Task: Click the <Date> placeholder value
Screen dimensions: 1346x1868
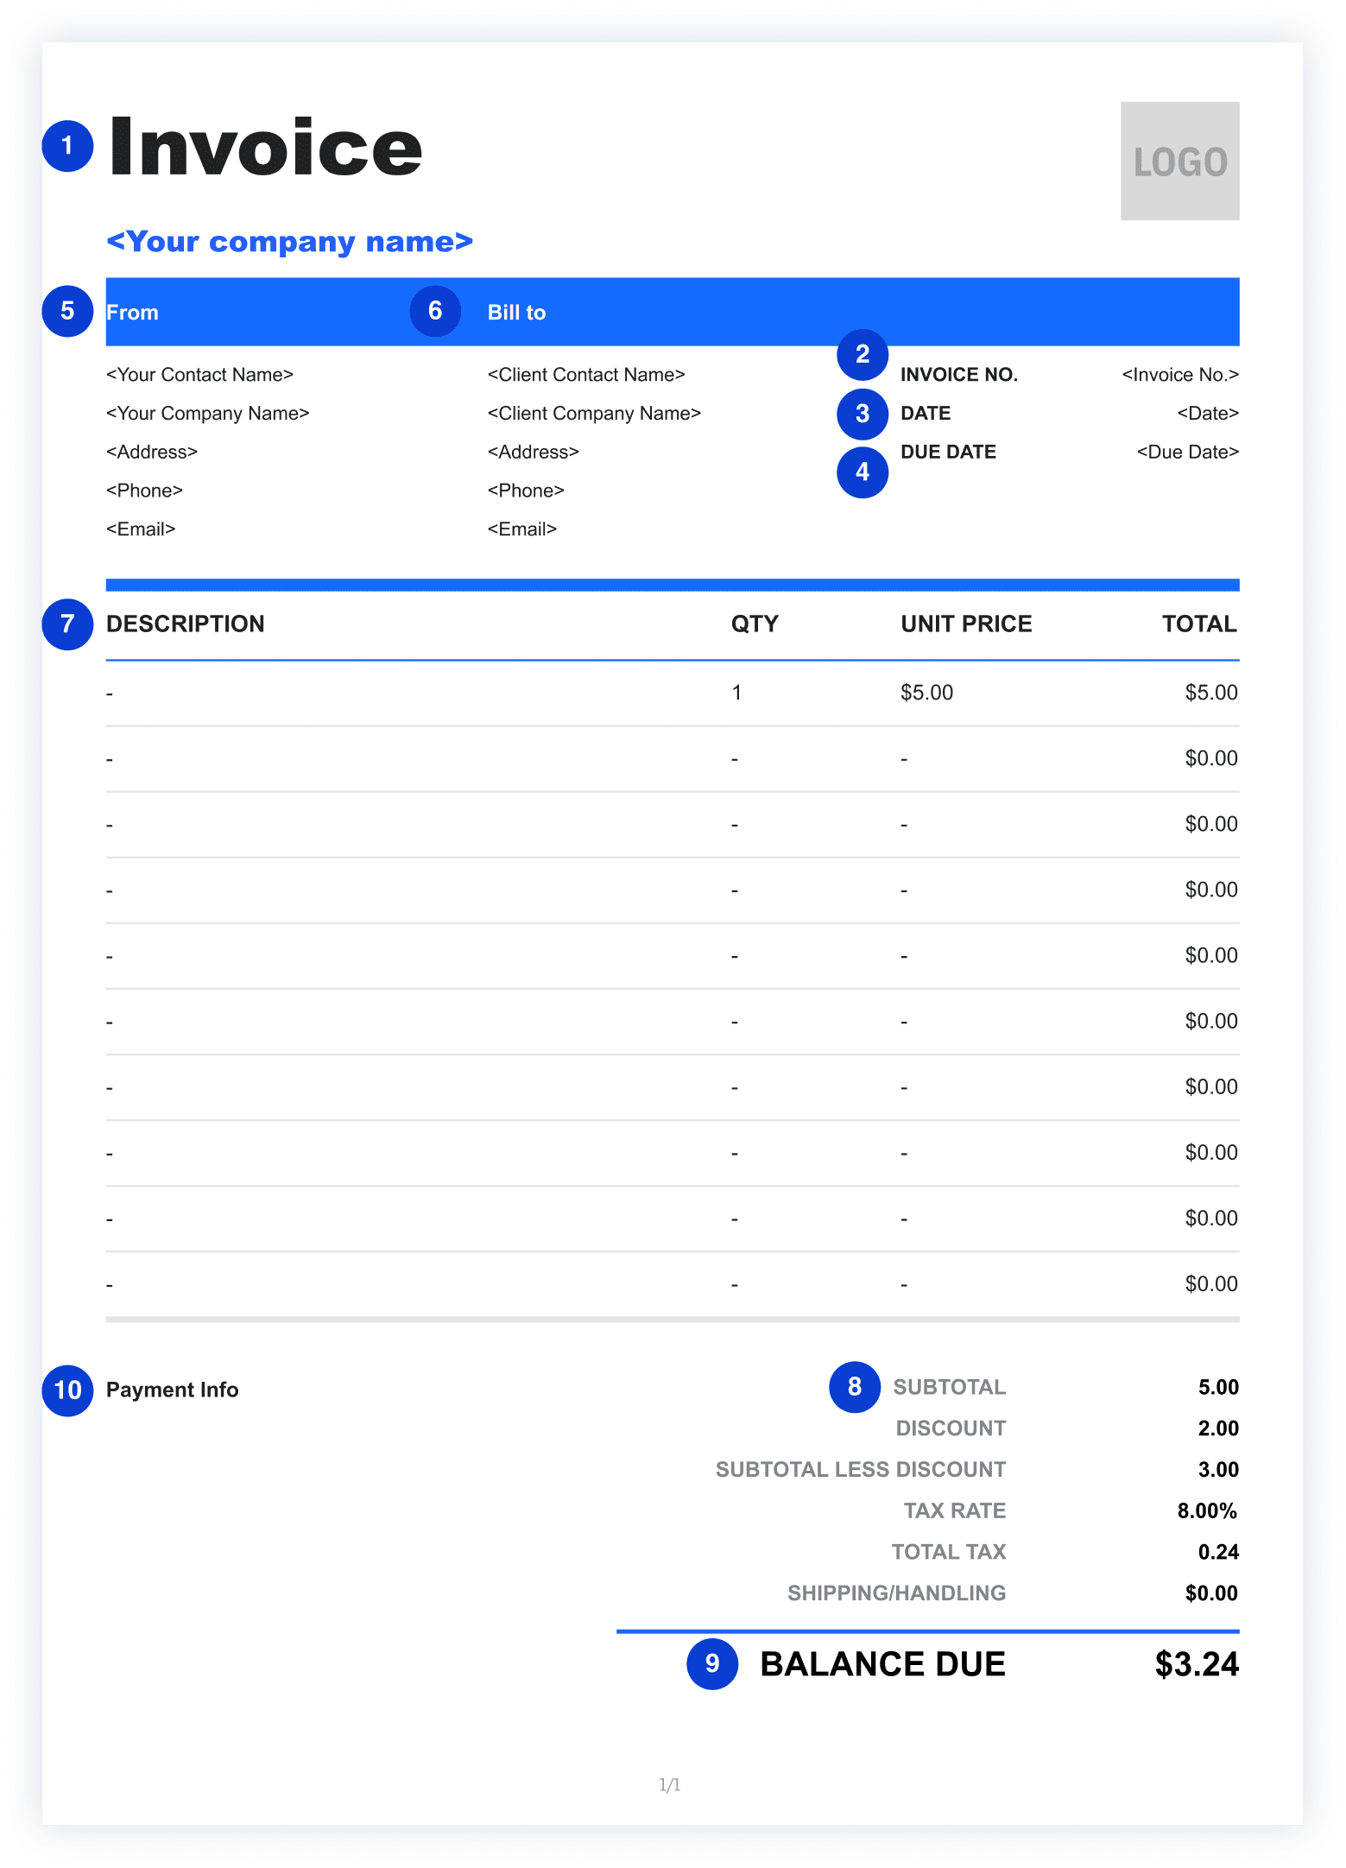Action: (x=1208, y=414)
